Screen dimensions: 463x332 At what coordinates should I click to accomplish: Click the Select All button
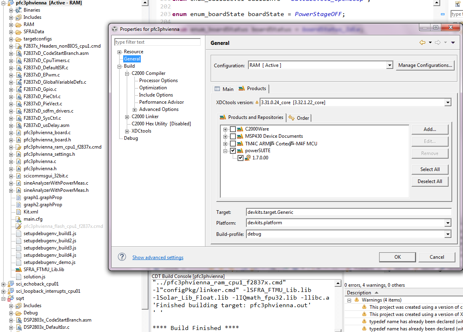[x=430, y=169]
